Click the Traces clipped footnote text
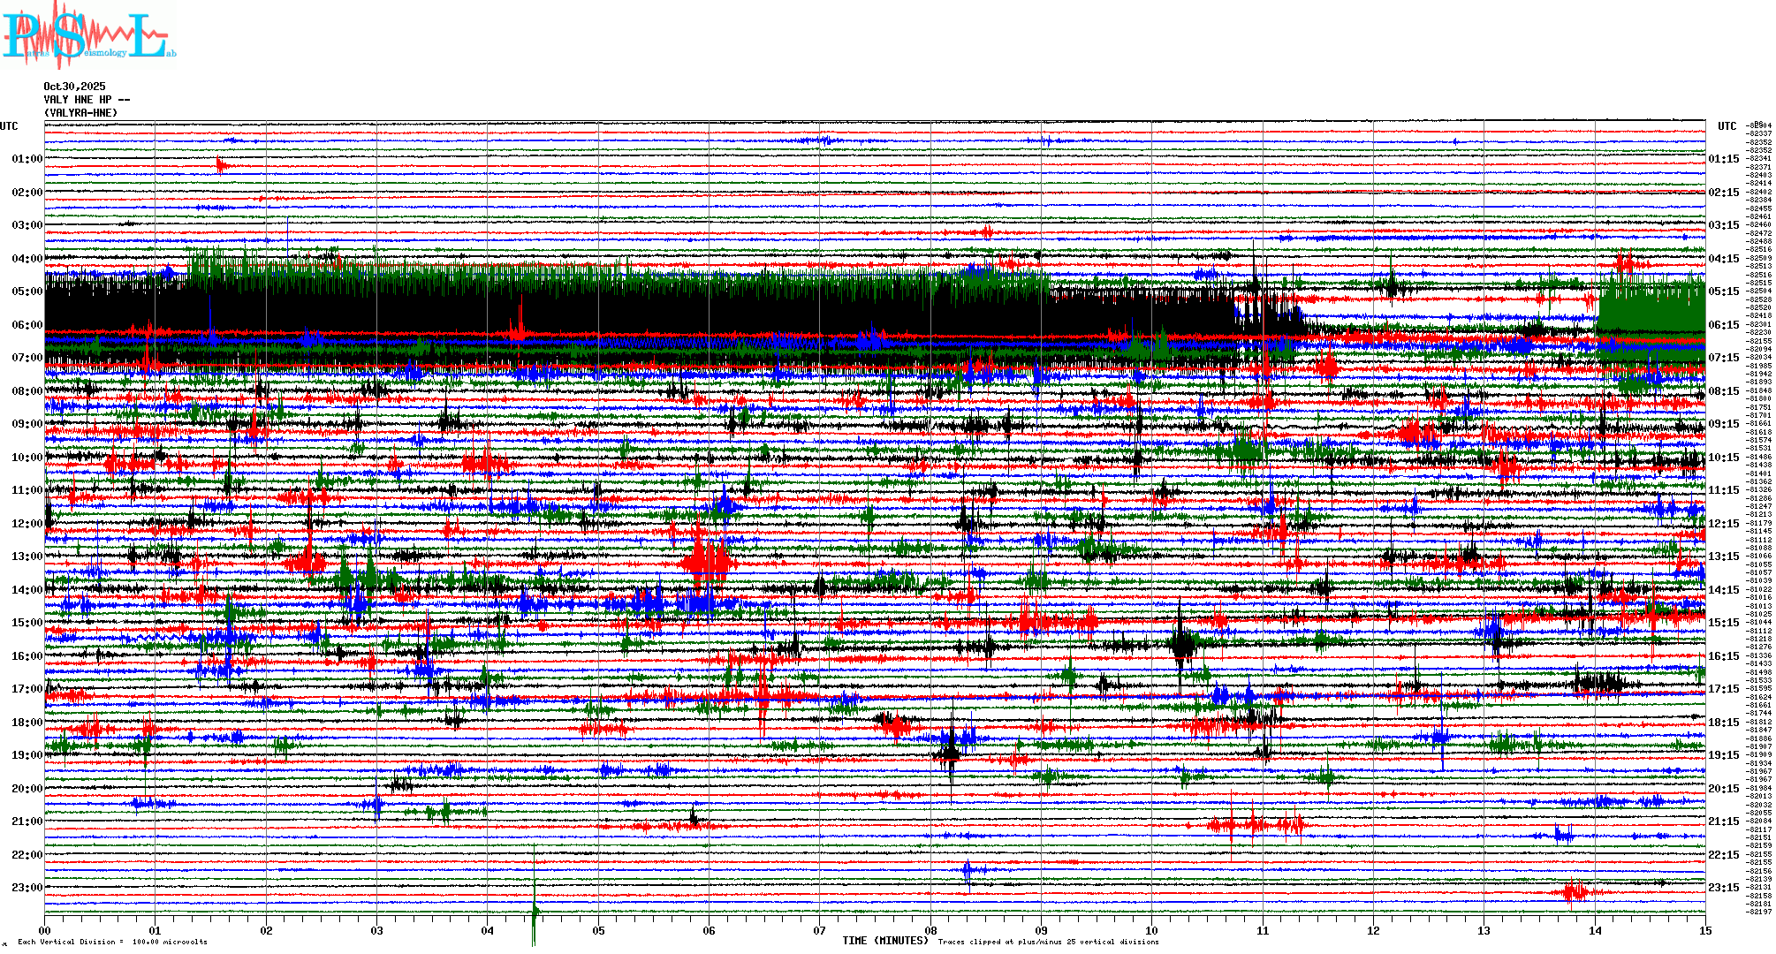This screenshot has width=1776, height=954. click(x=1048, y=942)
